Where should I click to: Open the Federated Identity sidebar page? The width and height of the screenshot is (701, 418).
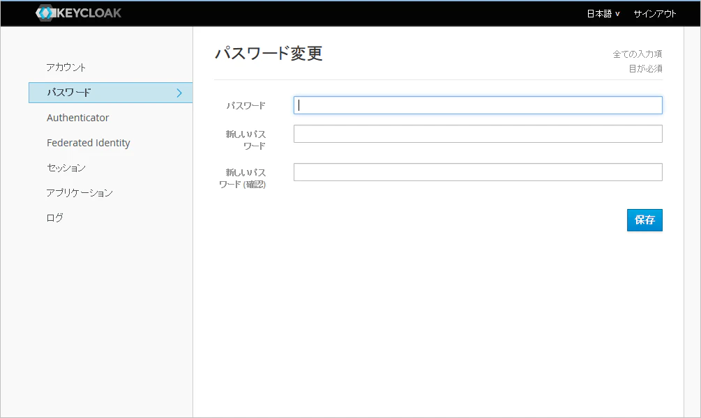(x=89, y=143)
